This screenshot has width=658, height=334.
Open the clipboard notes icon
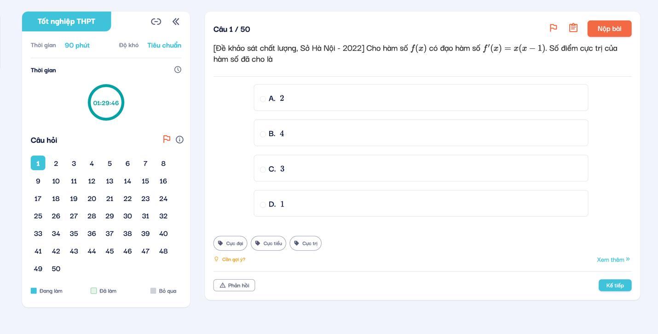pyautogui.click(x=573, y=28)
